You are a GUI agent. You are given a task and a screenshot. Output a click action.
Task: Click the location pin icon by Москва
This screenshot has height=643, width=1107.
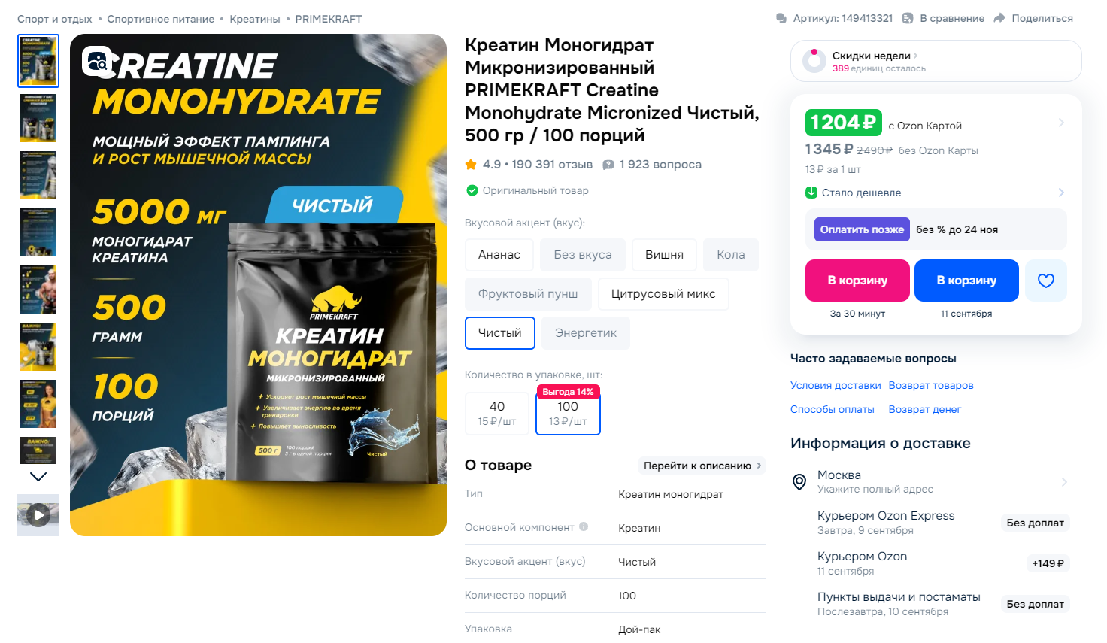coord(799,481)
